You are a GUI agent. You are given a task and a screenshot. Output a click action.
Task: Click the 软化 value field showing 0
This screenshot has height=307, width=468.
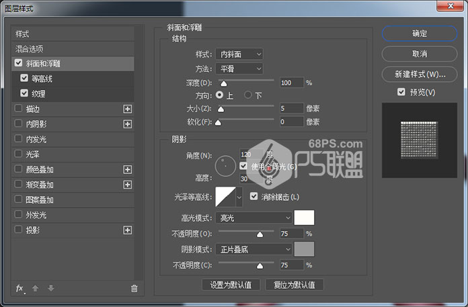pos(292,122)
